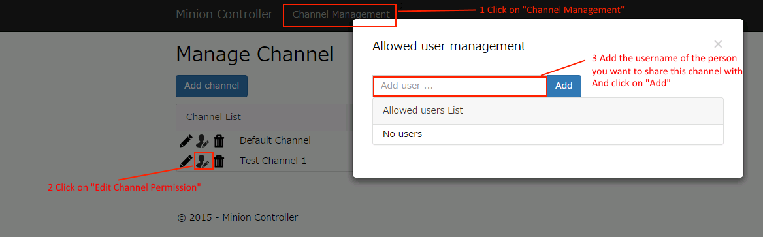Click the No users row
Image resolution: width=763 pixels, height=237 pixels.
pyautogui.click(x=548, y=134)
